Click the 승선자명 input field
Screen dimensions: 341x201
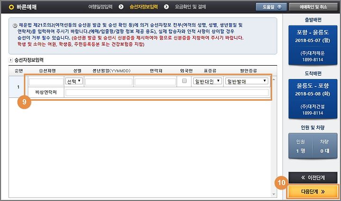click(x=46, y=82)
